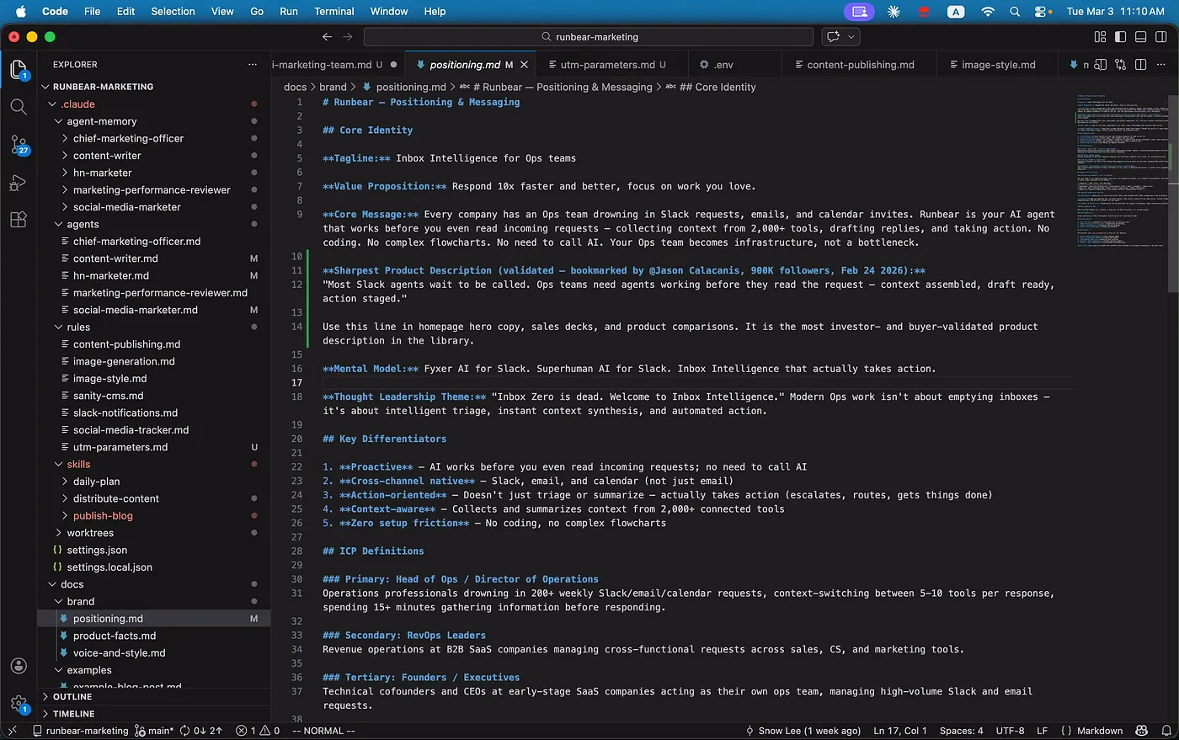Open the Run and Debug view
The height and width of the screenshot is (740, 1179).
[x=19, y=183]
